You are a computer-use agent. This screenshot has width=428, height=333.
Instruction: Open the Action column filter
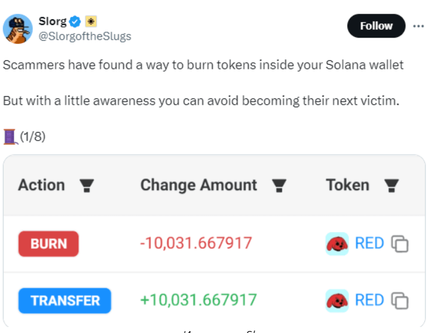pos(87,185)
